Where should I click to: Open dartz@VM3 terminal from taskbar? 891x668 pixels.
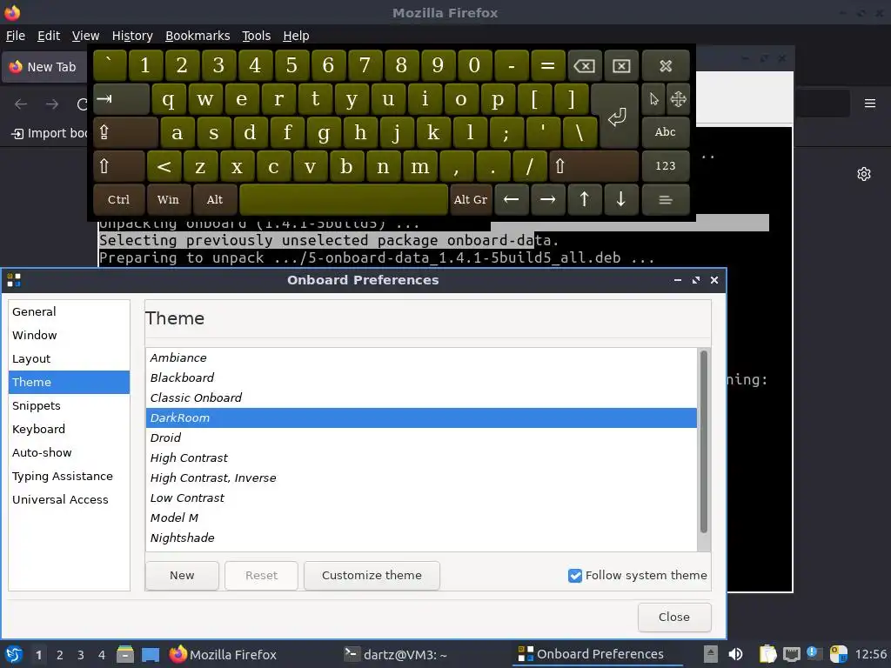click(396, 654)
